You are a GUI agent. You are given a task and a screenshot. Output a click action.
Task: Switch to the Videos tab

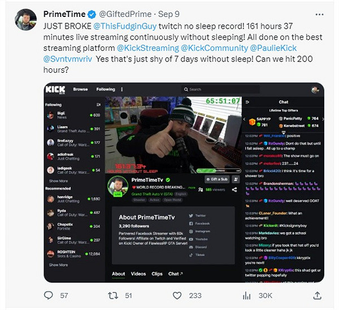(138, 274)
